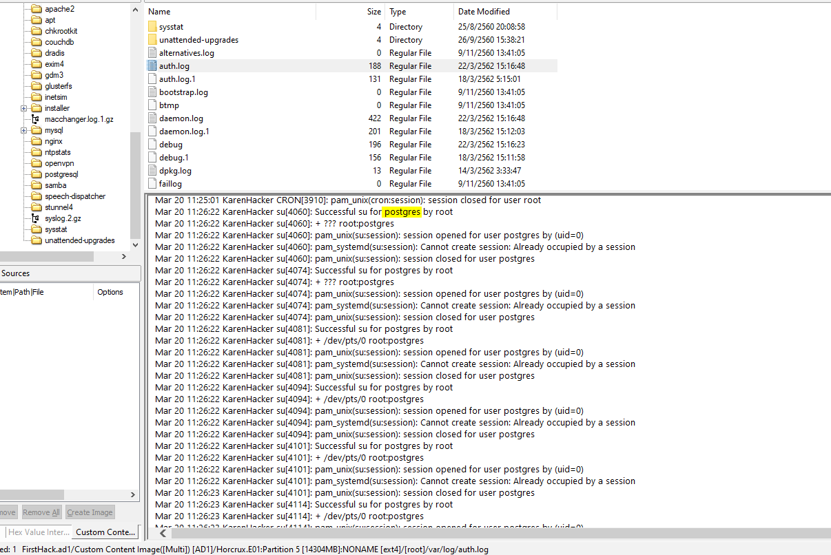Click the syslog.2.gz archive icon
The image size is (831, 555).
pyautogui.click(x=37, y=218)
